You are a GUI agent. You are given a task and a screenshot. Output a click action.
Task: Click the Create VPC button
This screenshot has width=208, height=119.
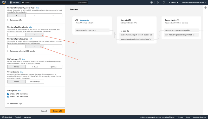point(57,111)
